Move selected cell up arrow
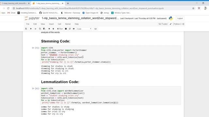This screenshot has width=209, height=117. 49,29
